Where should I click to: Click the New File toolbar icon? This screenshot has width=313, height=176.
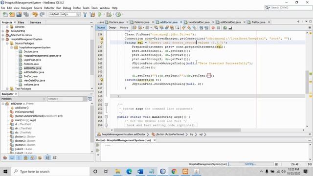pyautogui.click(x=5, y=14)
